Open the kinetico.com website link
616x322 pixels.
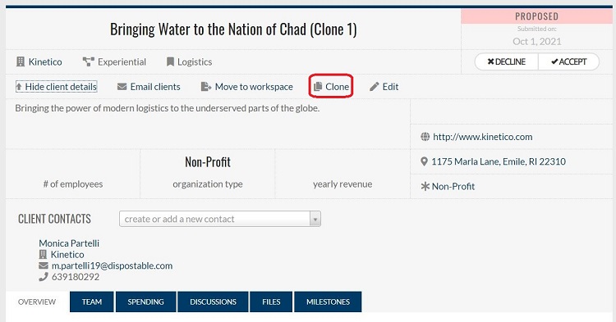coord(482,137)
